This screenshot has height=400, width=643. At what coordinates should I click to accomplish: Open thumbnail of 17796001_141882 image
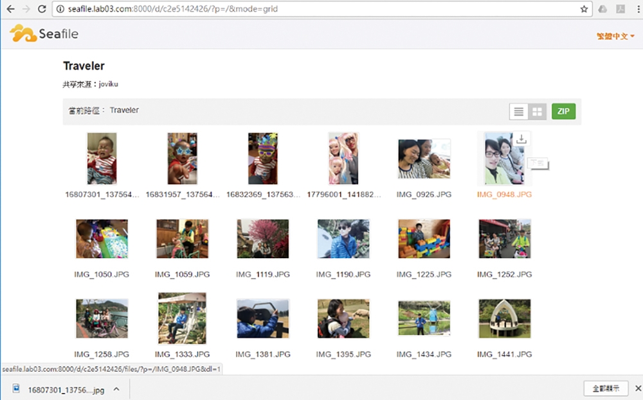(343, 159)
